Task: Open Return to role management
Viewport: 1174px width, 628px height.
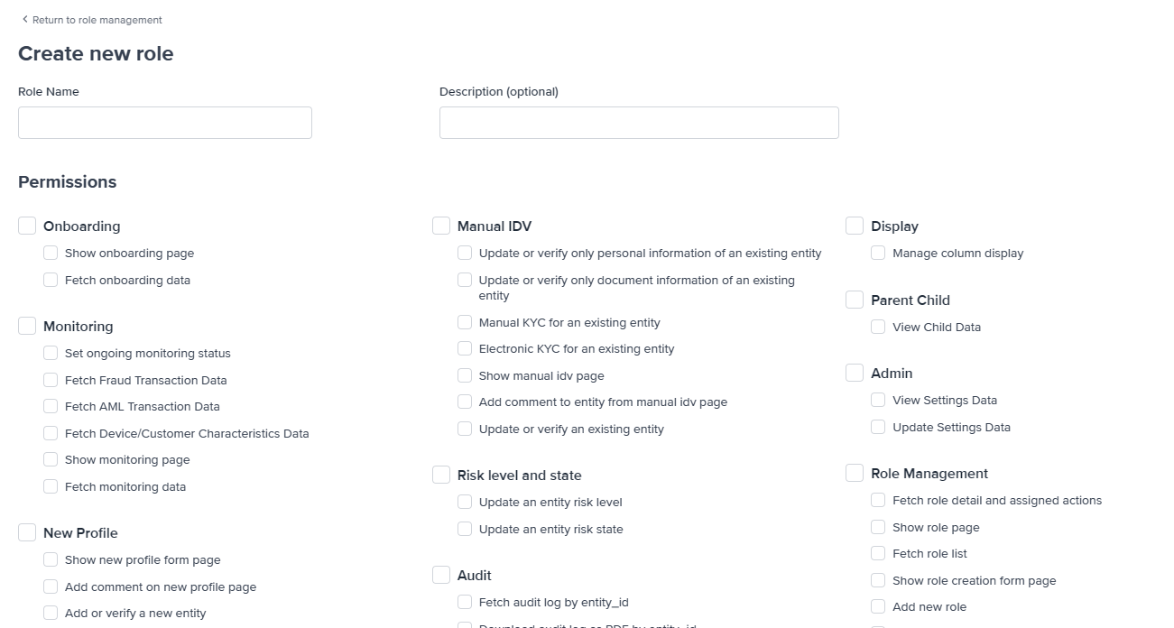Action: click(97, 19)
